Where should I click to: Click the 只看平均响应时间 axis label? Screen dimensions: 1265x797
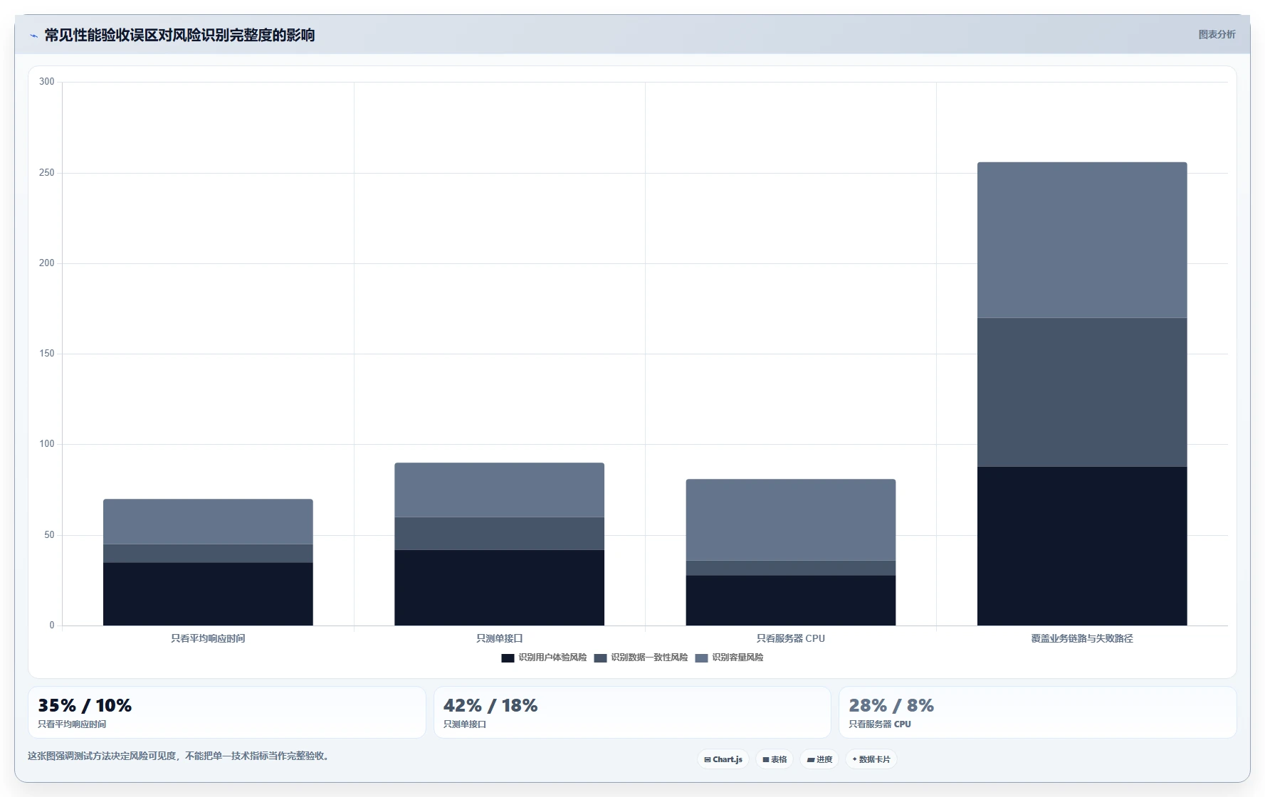208,638
